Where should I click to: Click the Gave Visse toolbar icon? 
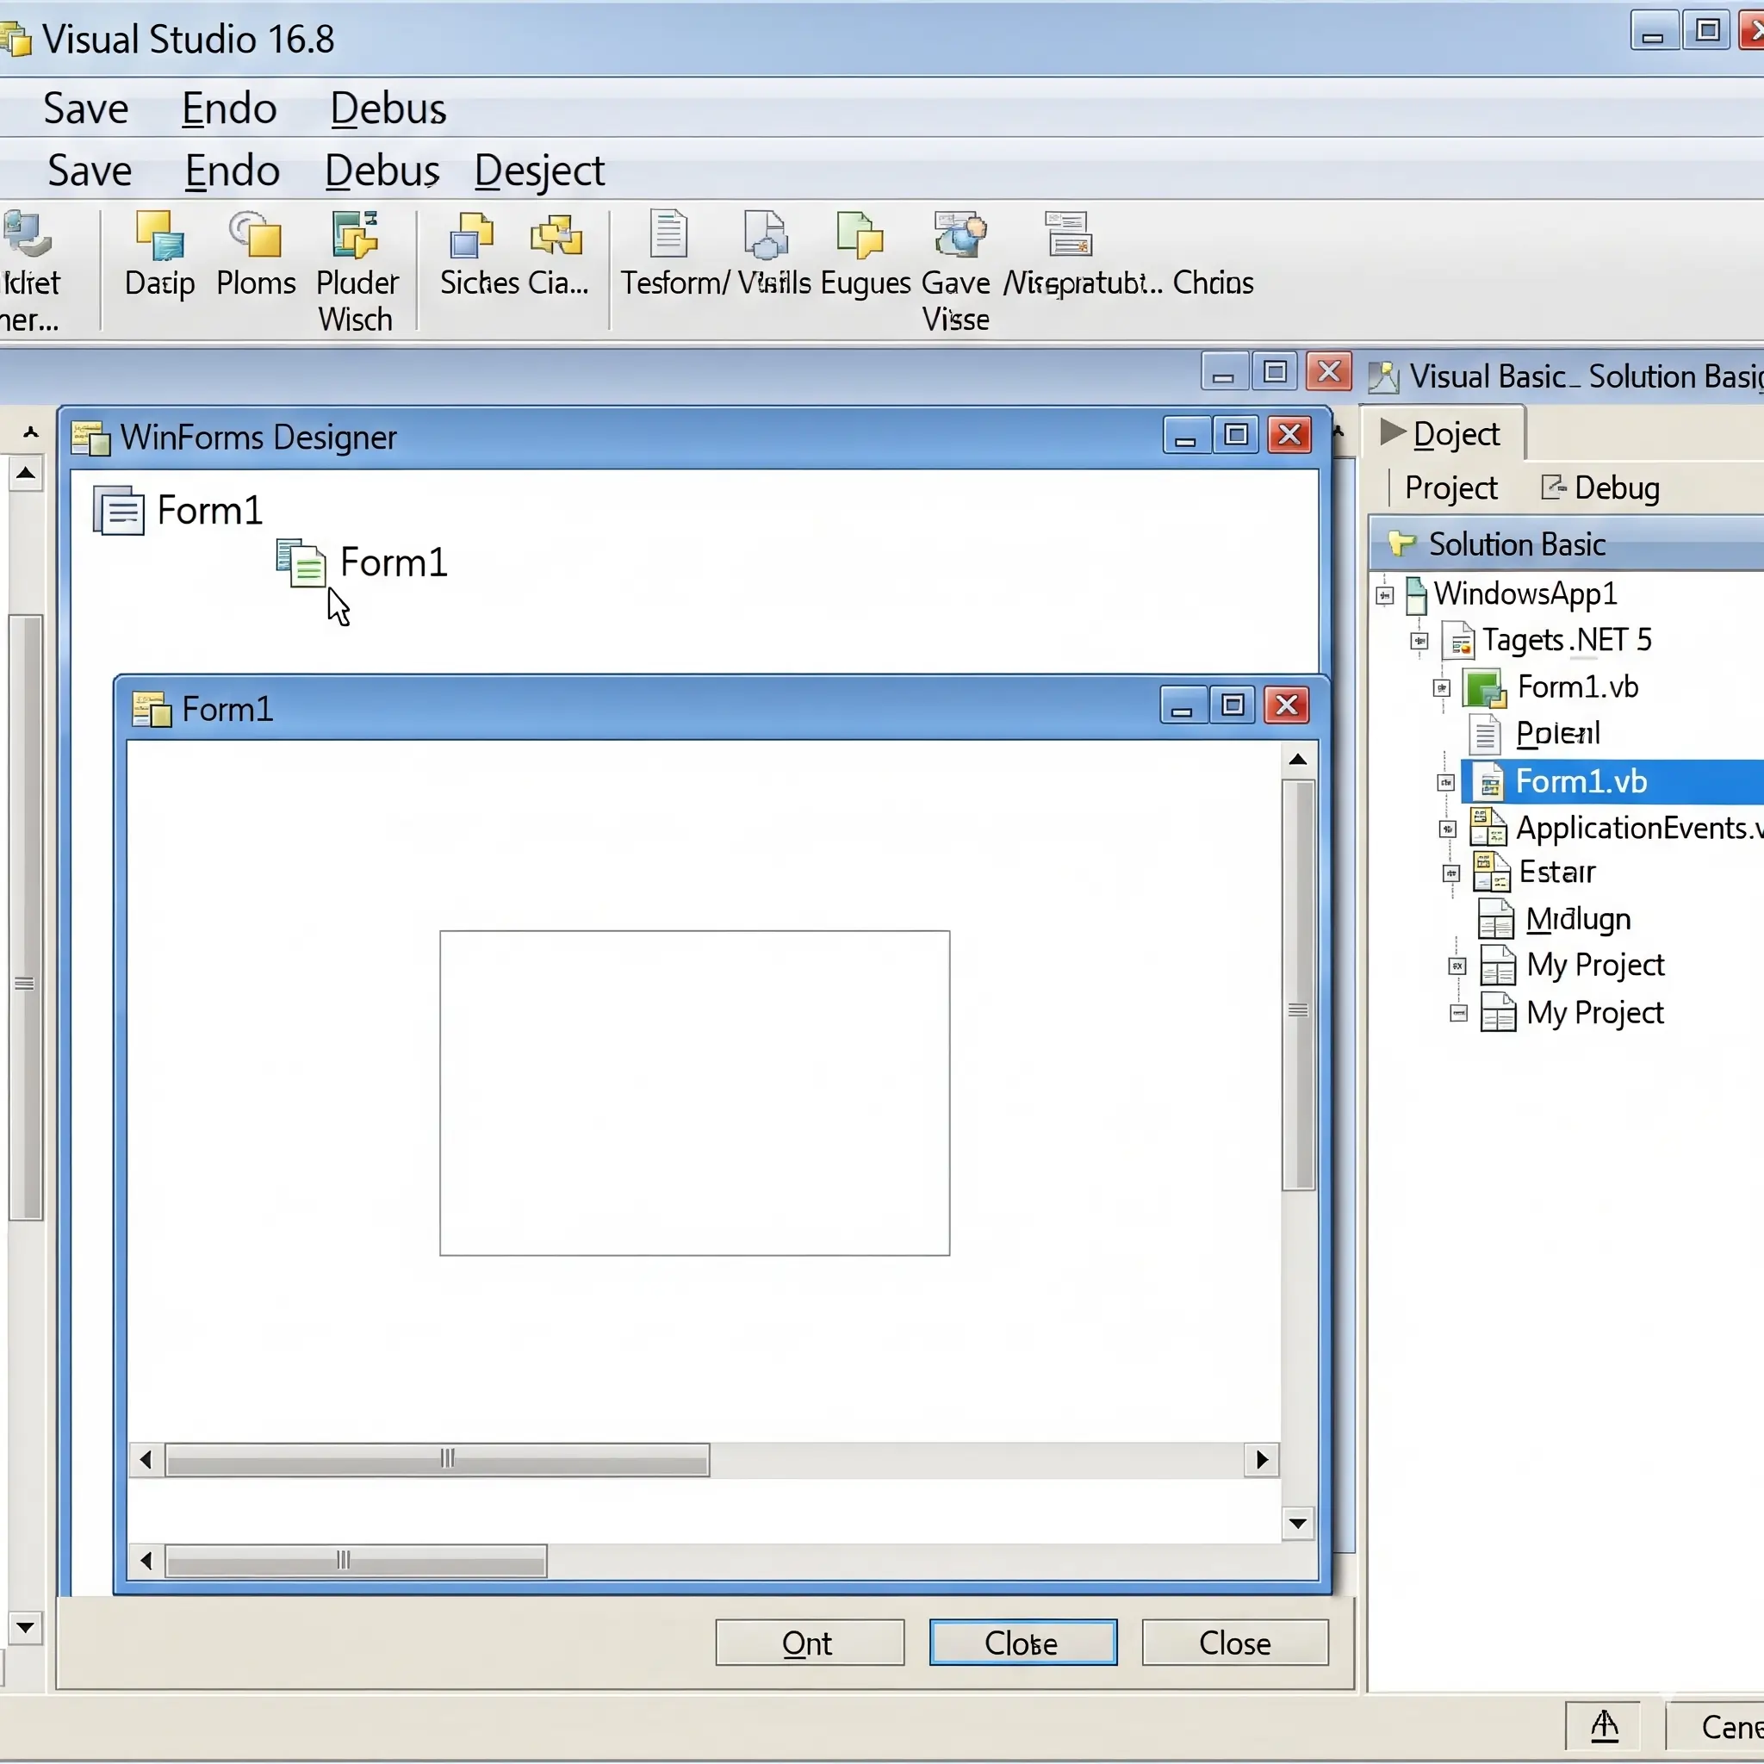[960, 234]
